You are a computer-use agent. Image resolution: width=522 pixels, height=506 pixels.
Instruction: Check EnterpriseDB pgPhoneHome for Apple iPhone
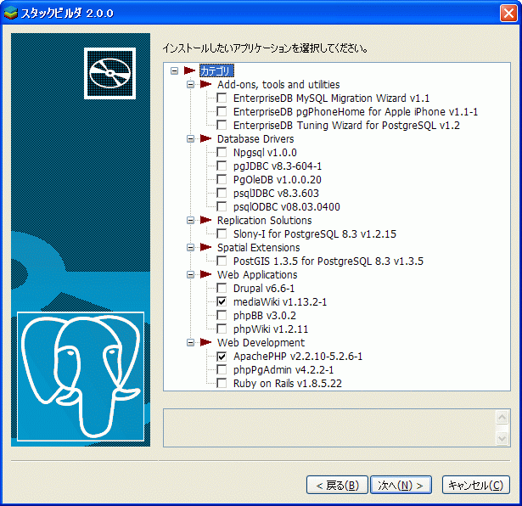pos(222,111)
